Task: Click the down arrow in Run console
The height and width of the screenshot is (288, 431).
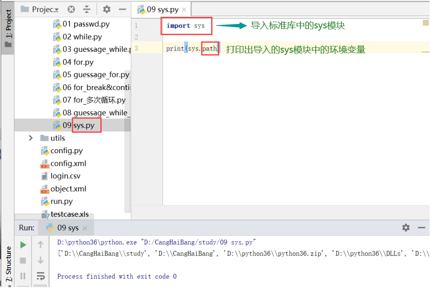Action: [41, 261]
